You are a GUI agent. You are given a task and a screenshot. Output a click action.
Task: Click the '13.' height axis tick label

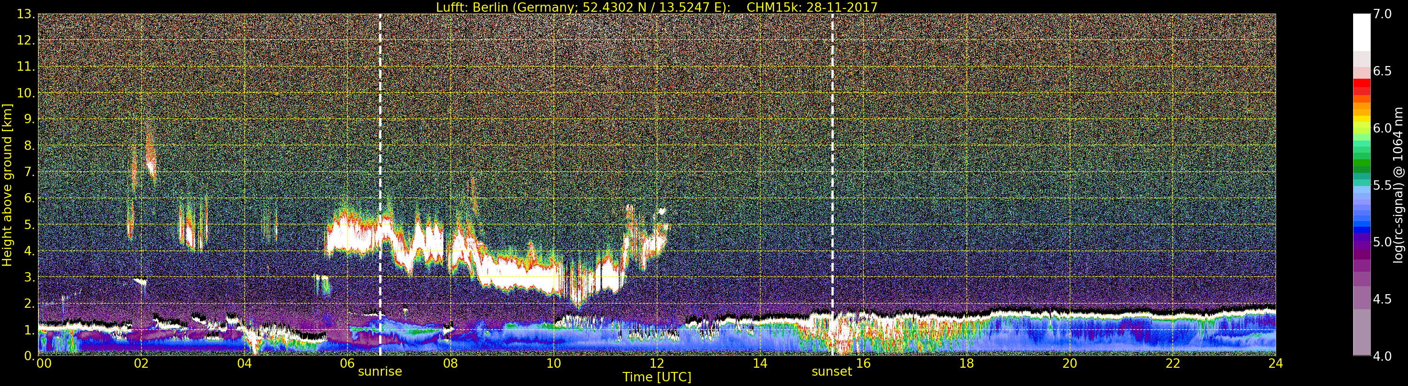26,14
